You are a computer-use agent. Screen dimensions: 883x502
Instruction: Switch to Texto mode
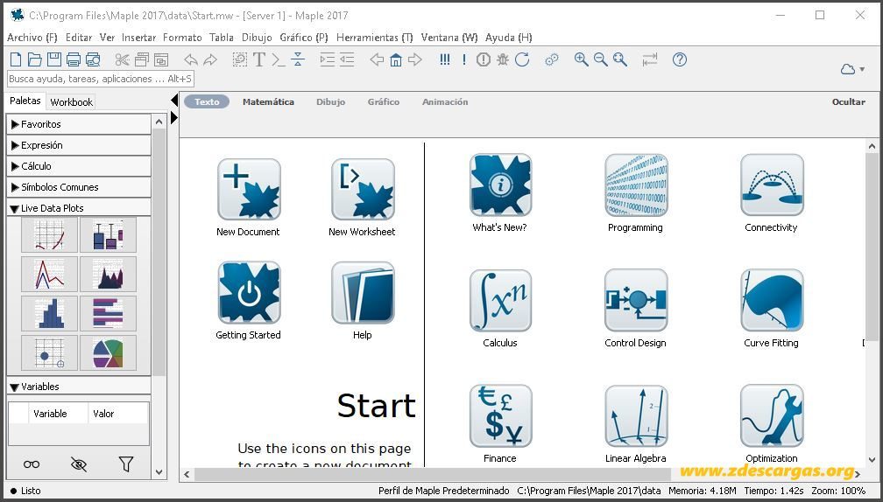click(x=207, y=101)
